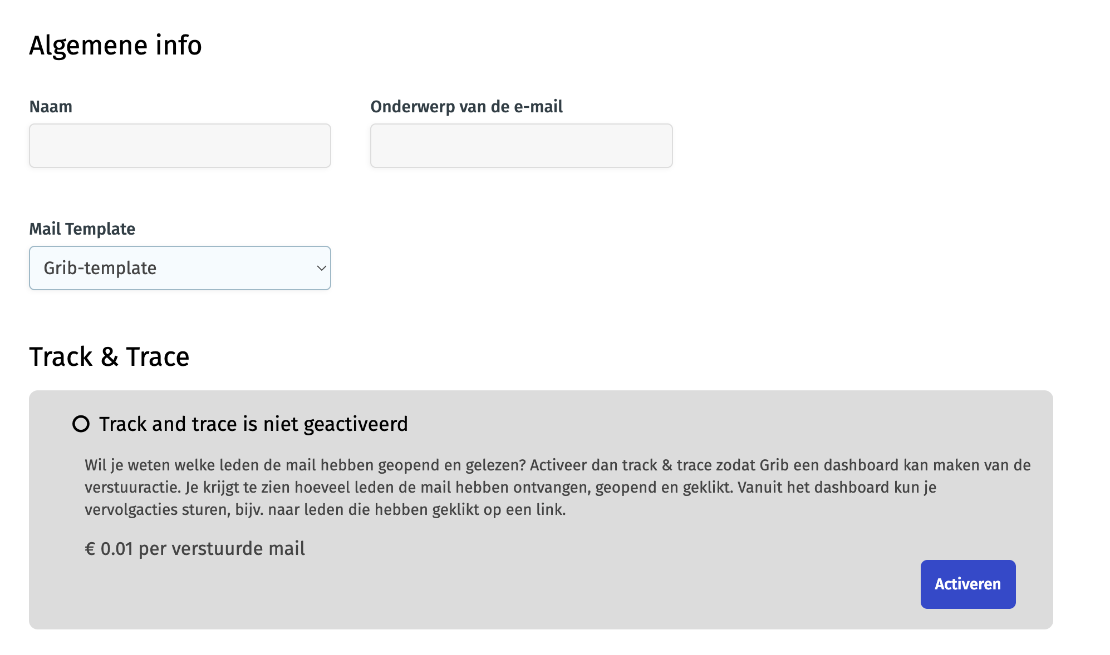Click the selected 'Grib-template' value text

click(x=100, y=268)
